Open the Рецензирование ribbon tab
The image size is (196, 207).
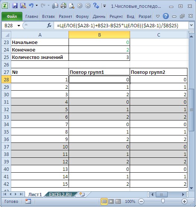coord(116,16)
